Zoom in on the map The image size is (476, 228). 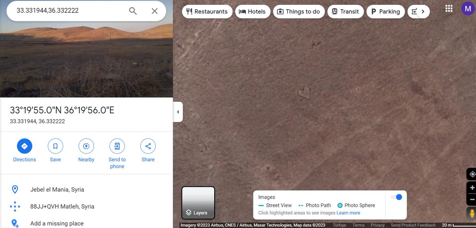[x=472, y=188]
